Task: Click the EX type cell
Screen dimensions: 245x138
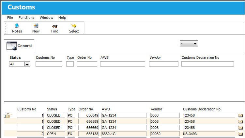Action: 71,134
